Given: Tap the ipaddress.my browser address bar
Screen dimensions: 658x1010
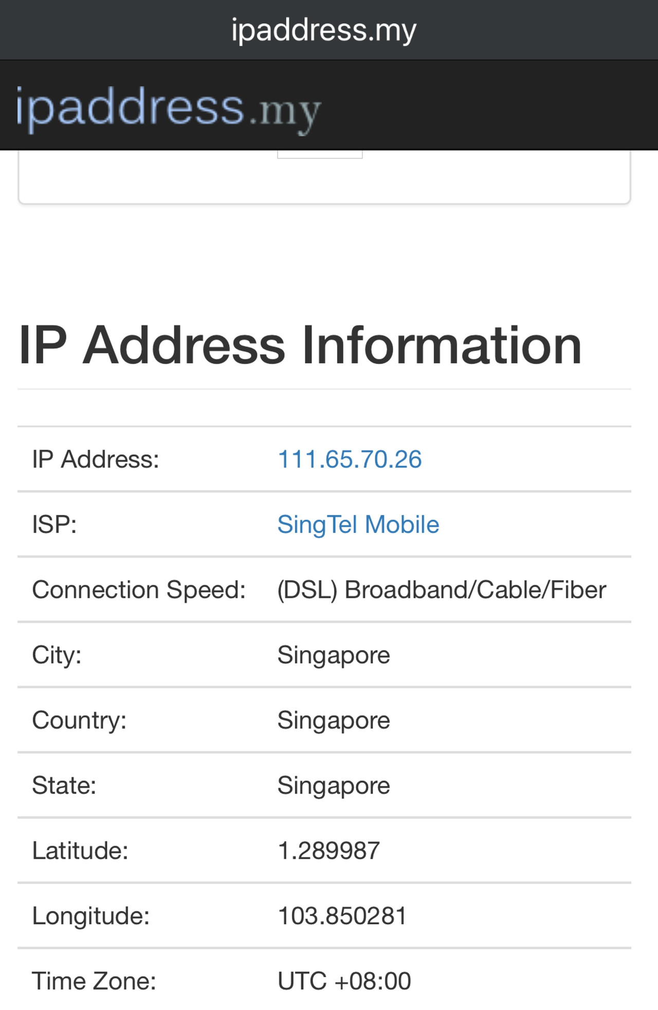Looking at the screenshot, I should 324,30.
